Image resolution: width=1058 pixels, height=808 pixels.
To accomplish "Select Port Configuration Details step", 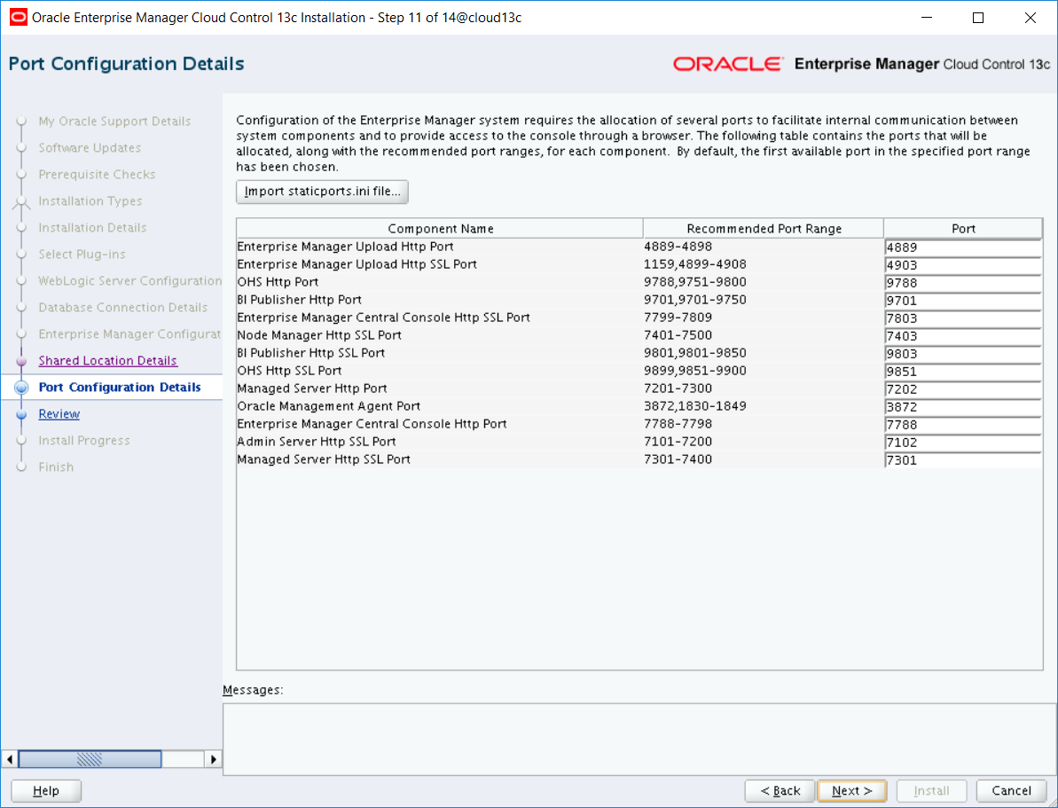I will tap(120, 388).
